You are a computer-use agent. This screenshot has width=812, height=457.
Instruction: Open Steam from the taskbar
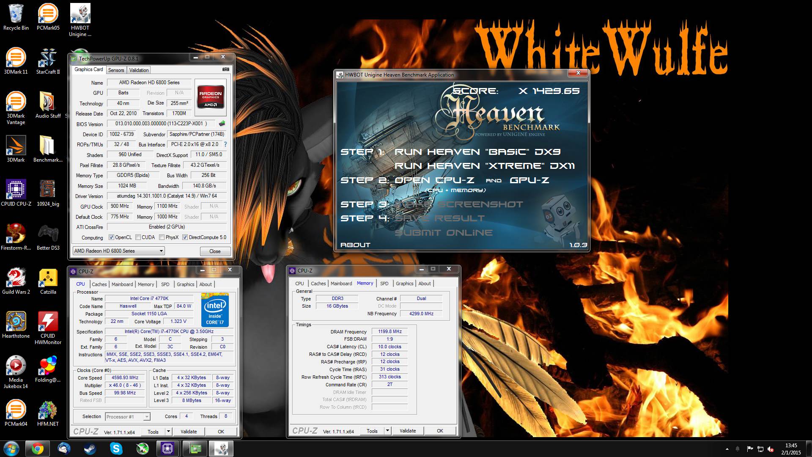(89, 449)
